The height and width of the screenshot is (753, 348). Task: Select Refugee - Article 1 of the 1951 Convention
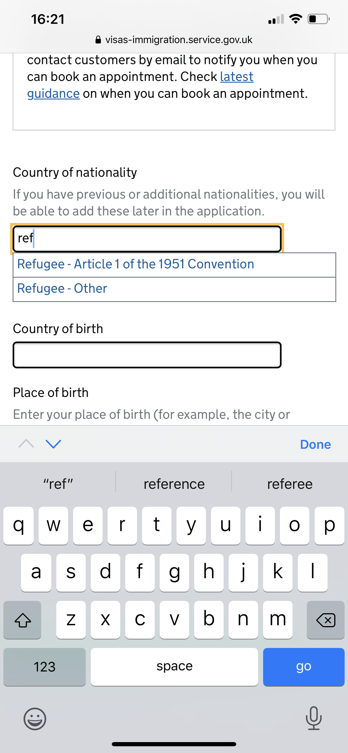click(x=174, y=264)
